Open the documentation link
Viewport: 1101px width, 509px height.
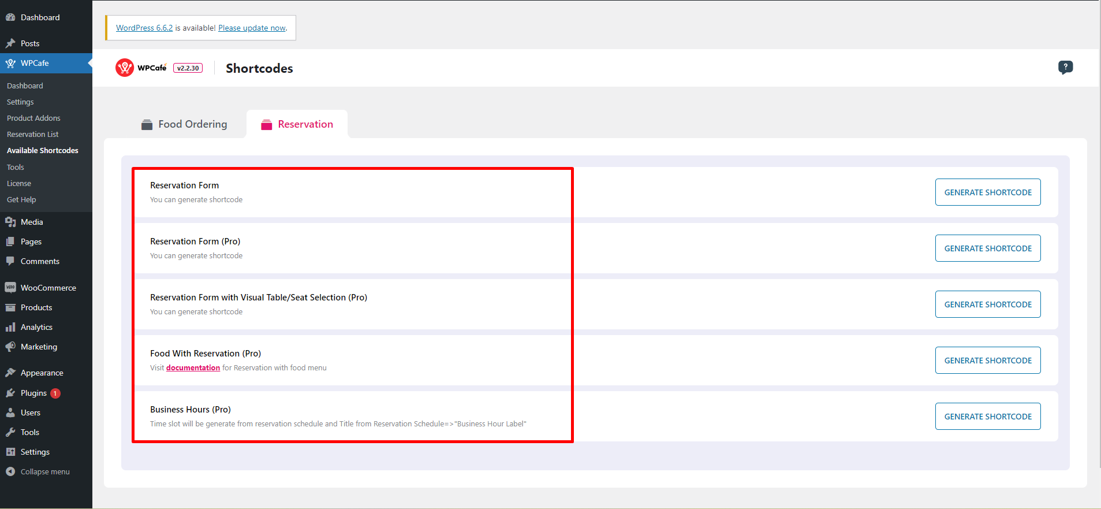(193, 368)
